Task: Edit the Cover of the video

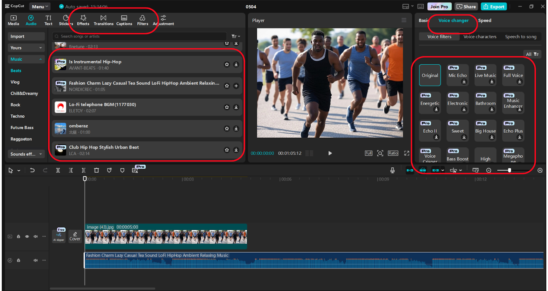Action: 75,236
